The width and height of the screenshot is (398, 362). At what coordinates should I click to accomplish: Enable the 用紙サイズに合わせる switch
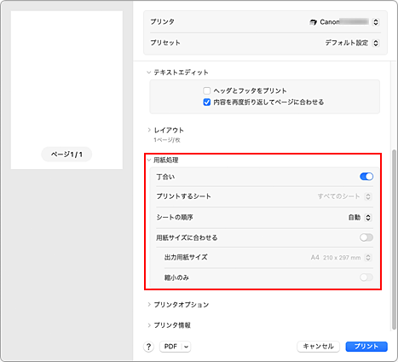tap(366, 237)
